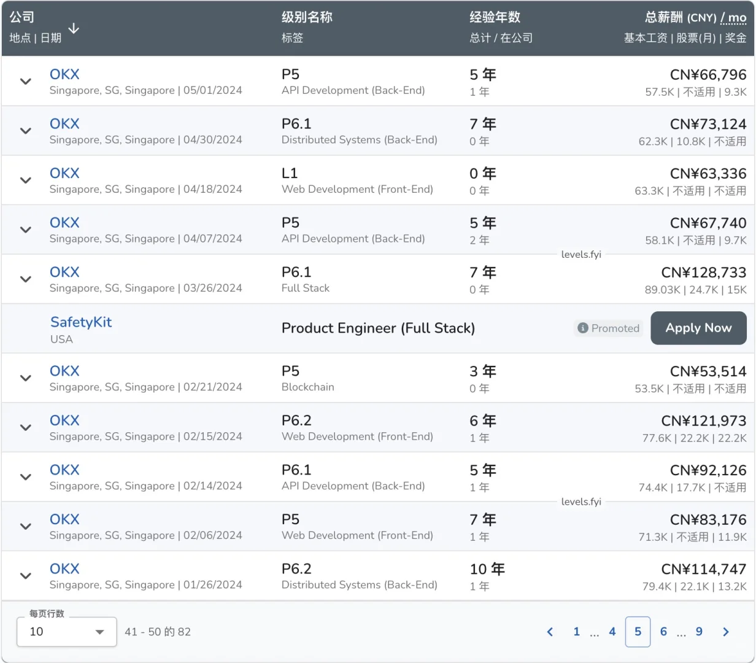Click P6.2 level in the 02/15/2024 row

pos(296,421)
